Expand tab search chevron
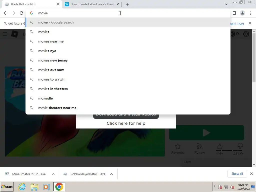This screenshot has height=192, width=256. pyautogui.click(x=226, y=4)
